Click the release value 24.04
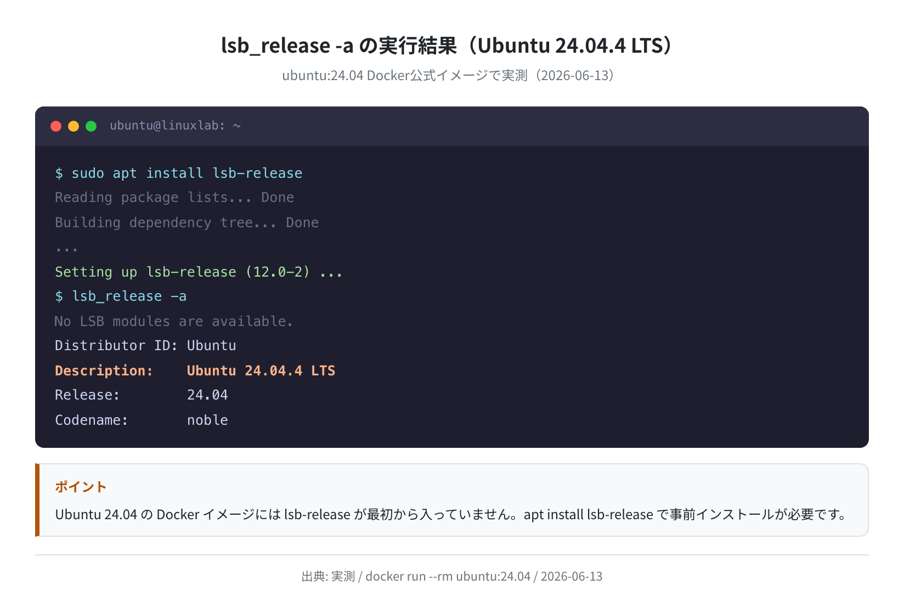This screenshot has height=607, width=904. [207, 395]
